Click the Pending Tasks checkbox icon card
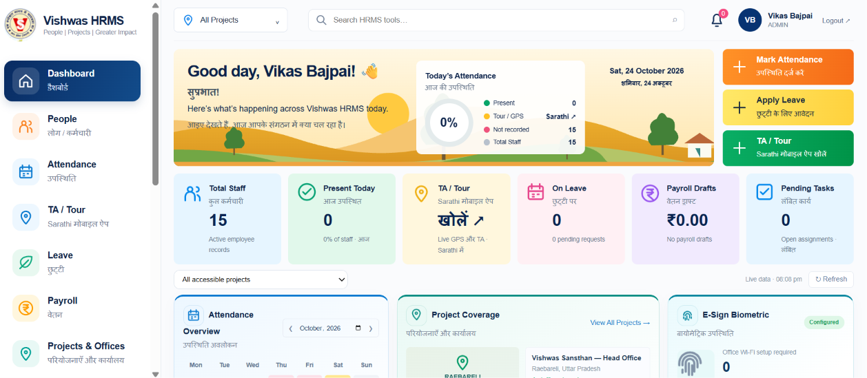This screenshot has height=378, width=867. pos(764,192)
